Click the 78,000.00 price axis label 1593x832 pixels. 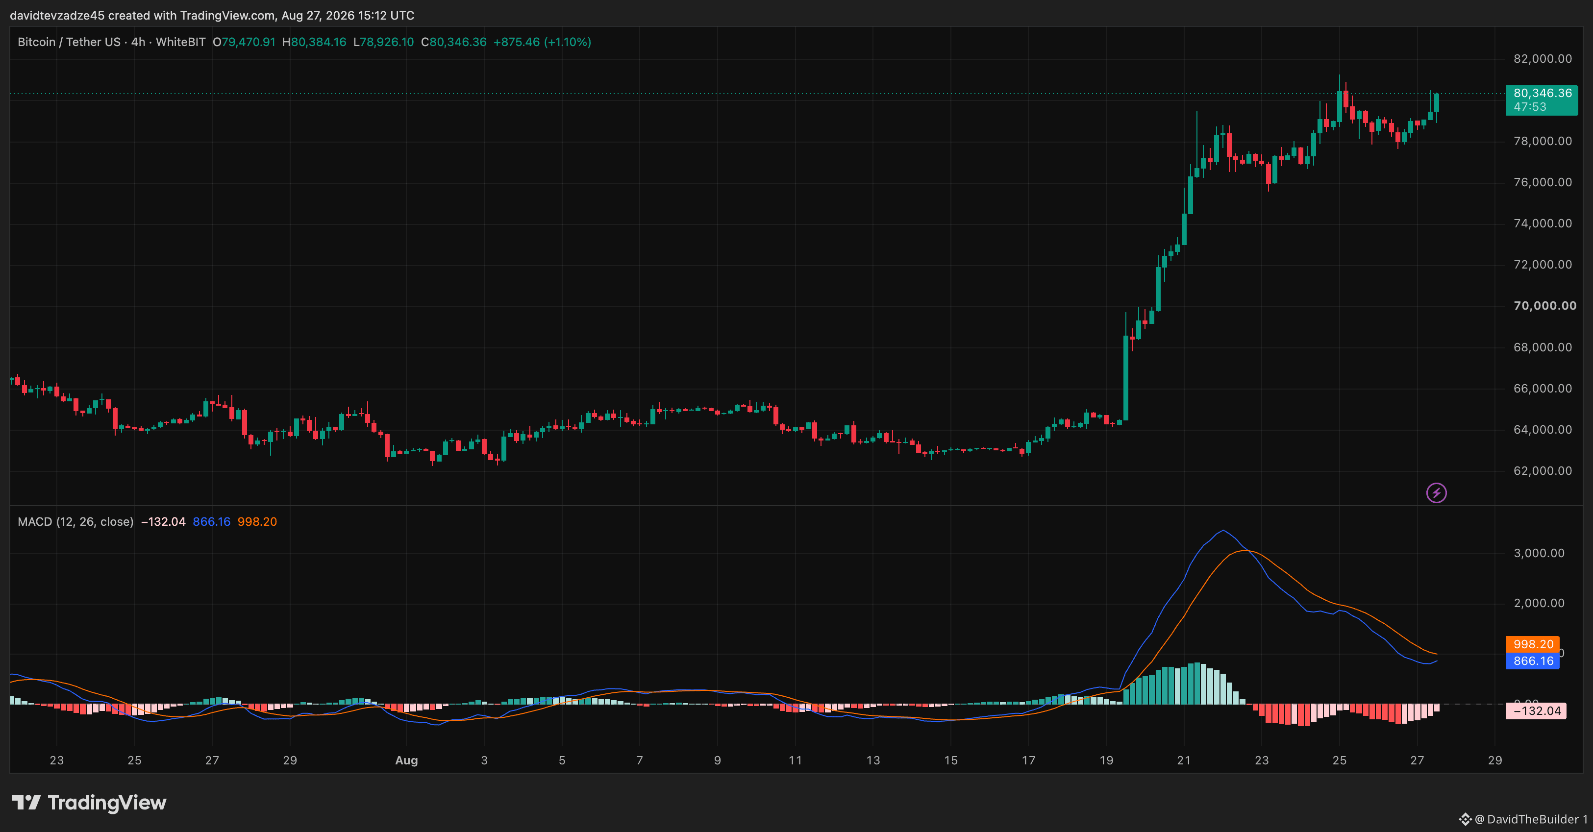(1543, 141)
